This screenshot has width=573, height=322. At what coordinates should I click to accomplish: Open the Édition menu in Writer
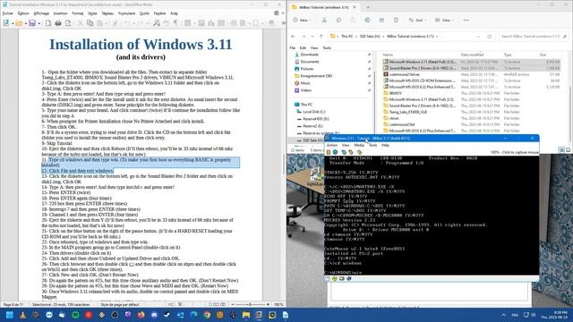pos(23,13)
